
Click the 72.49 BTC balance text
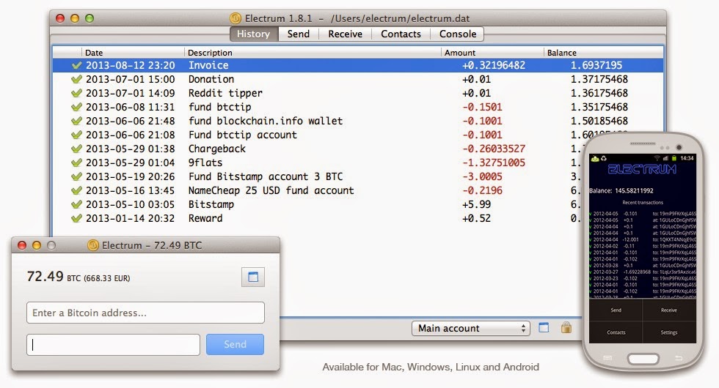coord(79,277)
